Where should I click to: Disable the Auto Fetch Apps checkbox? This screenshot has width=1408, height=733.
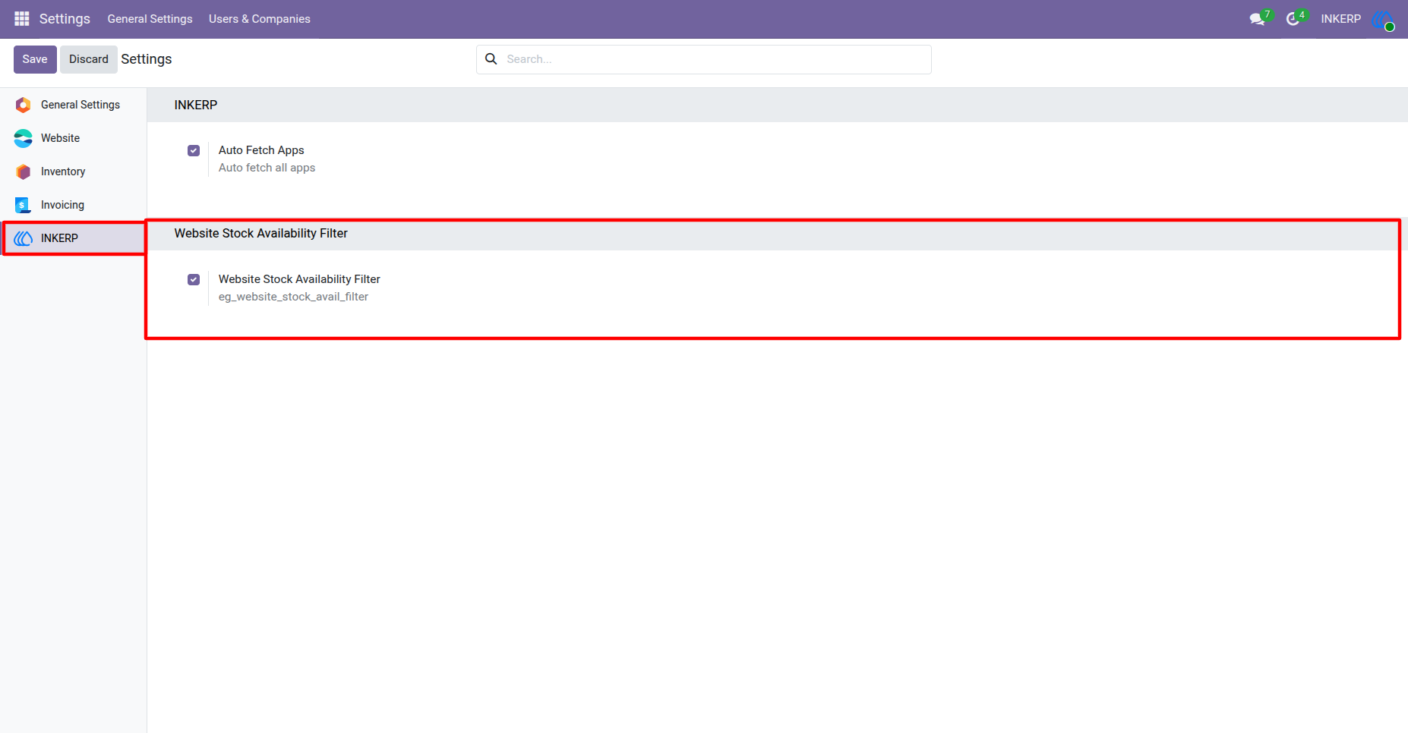tap(194, 150)
